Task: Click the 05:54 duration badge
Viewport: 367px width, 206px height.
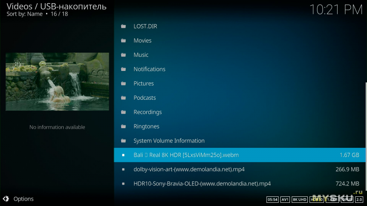Action: pos(272,200)
